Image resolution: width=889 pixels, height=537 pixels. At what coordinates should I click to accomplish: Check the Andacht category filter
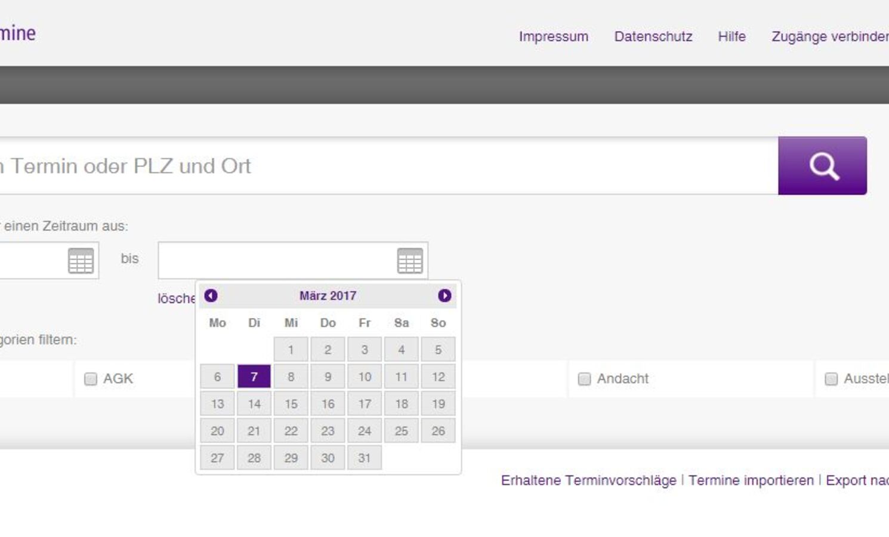585,379
